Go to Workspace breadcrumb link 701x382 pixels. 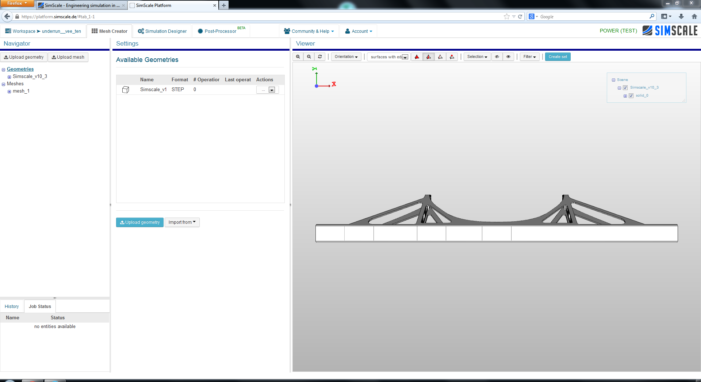pyautogui.click(x=24, y=31)
